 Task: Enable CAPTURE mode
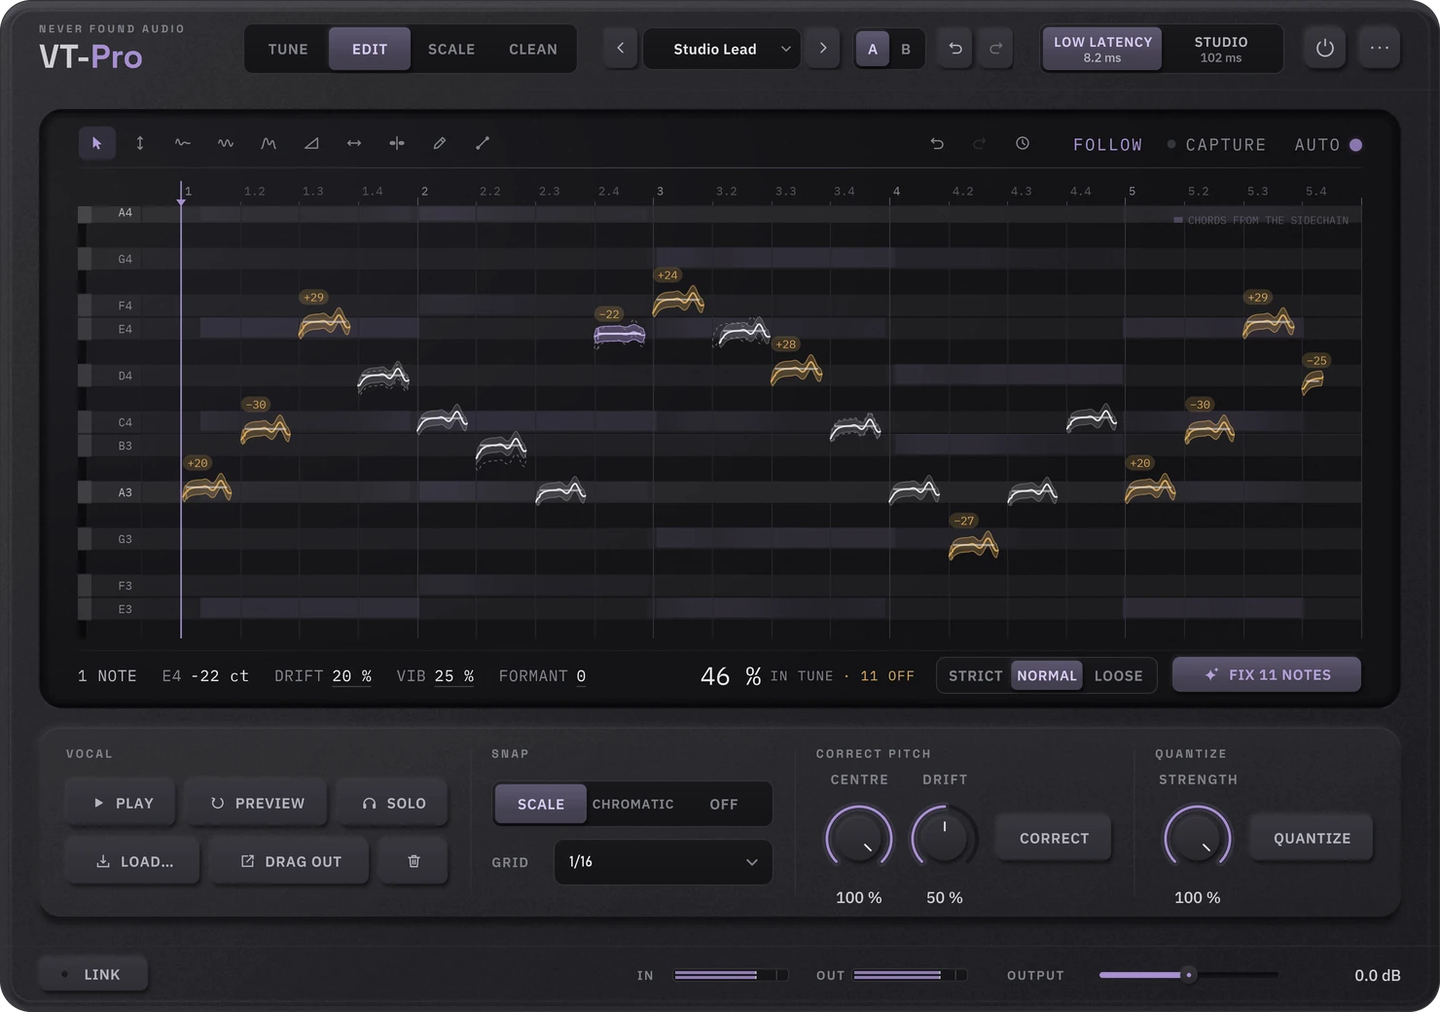pyautogui.click(x=1216, y=145)
